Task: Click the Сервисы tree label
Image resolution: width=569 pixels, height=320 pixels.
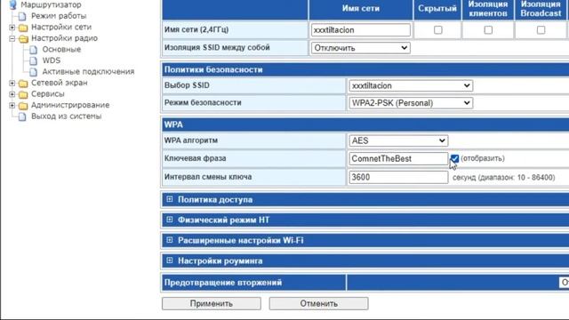Action: [48, 94]
